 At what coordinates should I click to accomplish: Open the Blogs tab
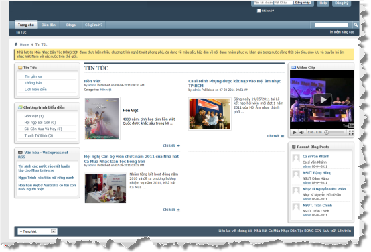point(70,25)
